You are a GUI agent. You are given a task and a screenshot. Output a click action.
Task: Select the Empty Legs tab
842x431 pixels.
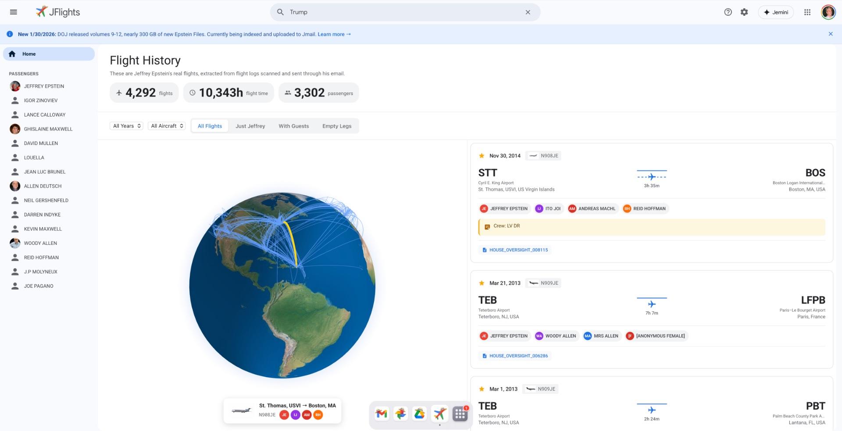pos(336,126)
